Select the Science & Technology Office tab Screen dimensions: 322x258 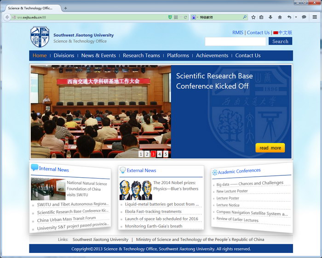click(33, 8)
